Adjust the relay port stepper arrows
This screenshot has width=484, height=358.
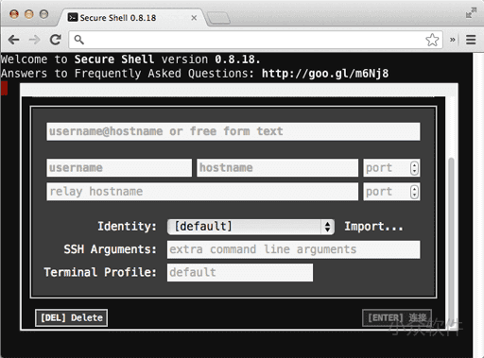(414, 192)
